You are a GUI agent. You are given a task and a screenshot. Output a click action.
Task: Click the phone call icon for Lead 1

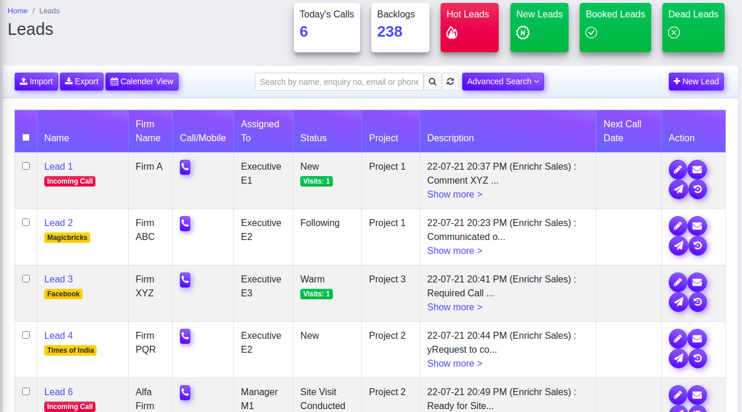click(x=184, y=167)
